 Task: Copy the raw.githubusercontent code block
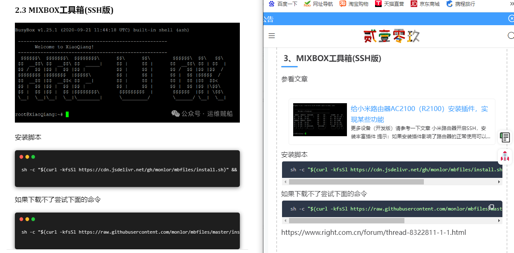[491, 207]
